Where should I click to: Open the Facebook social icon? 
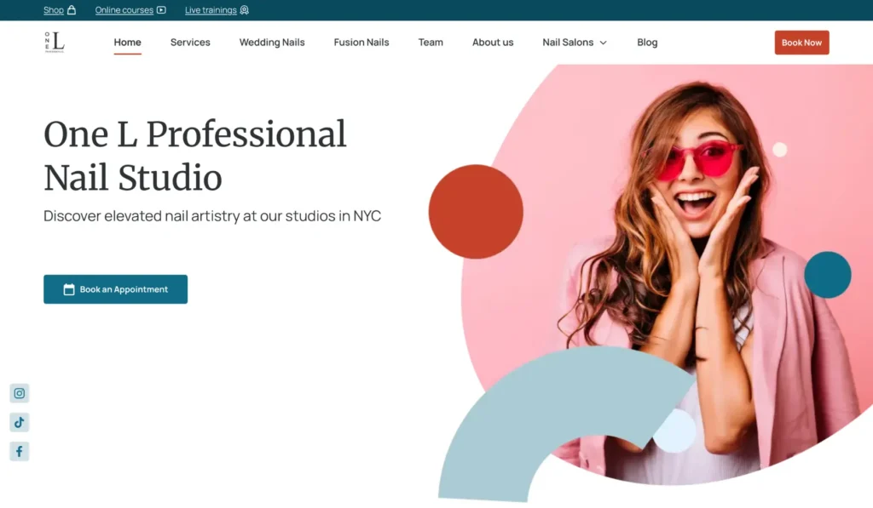tap(19, 451)
